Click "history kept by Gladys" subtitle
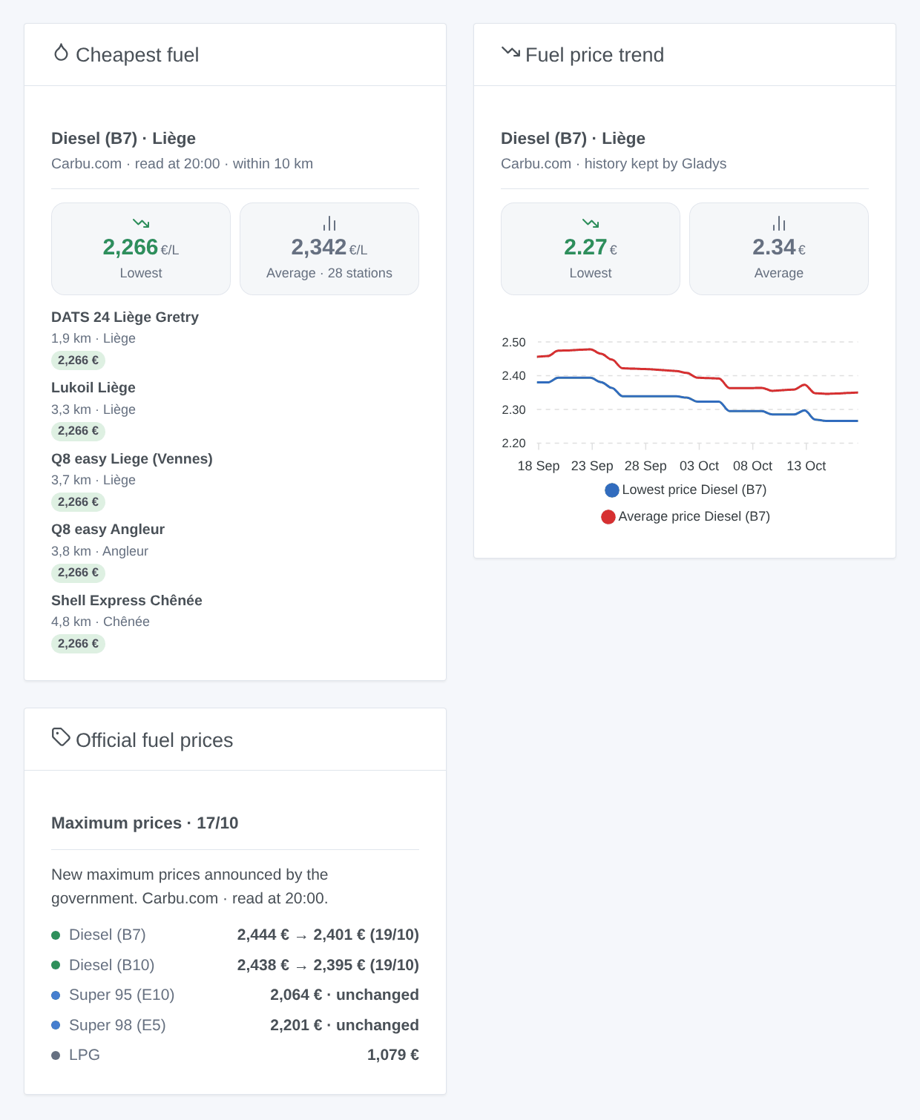This screenshot has width=920, height=1120. (655, 163)
